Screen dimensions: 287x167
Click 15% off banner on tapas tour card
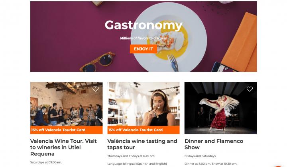(x=143, y=130)
